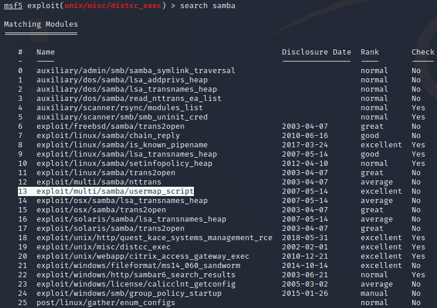Image resolution: width=437 pixels, height=308 pixels.
Task: Select auxiliary/dos/samba/read_nttrans_ea_list module name
Action: tap(128, 98)
